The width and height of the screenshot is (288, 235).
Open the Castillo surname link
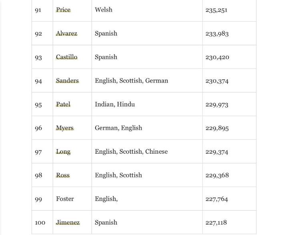click(66, 57)
